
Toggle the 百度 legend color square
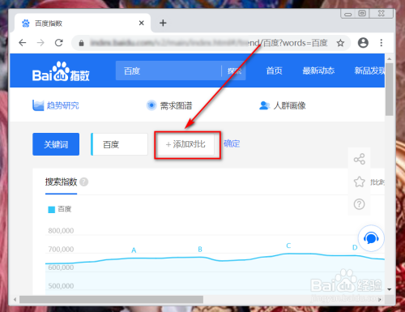click(51, 210)
